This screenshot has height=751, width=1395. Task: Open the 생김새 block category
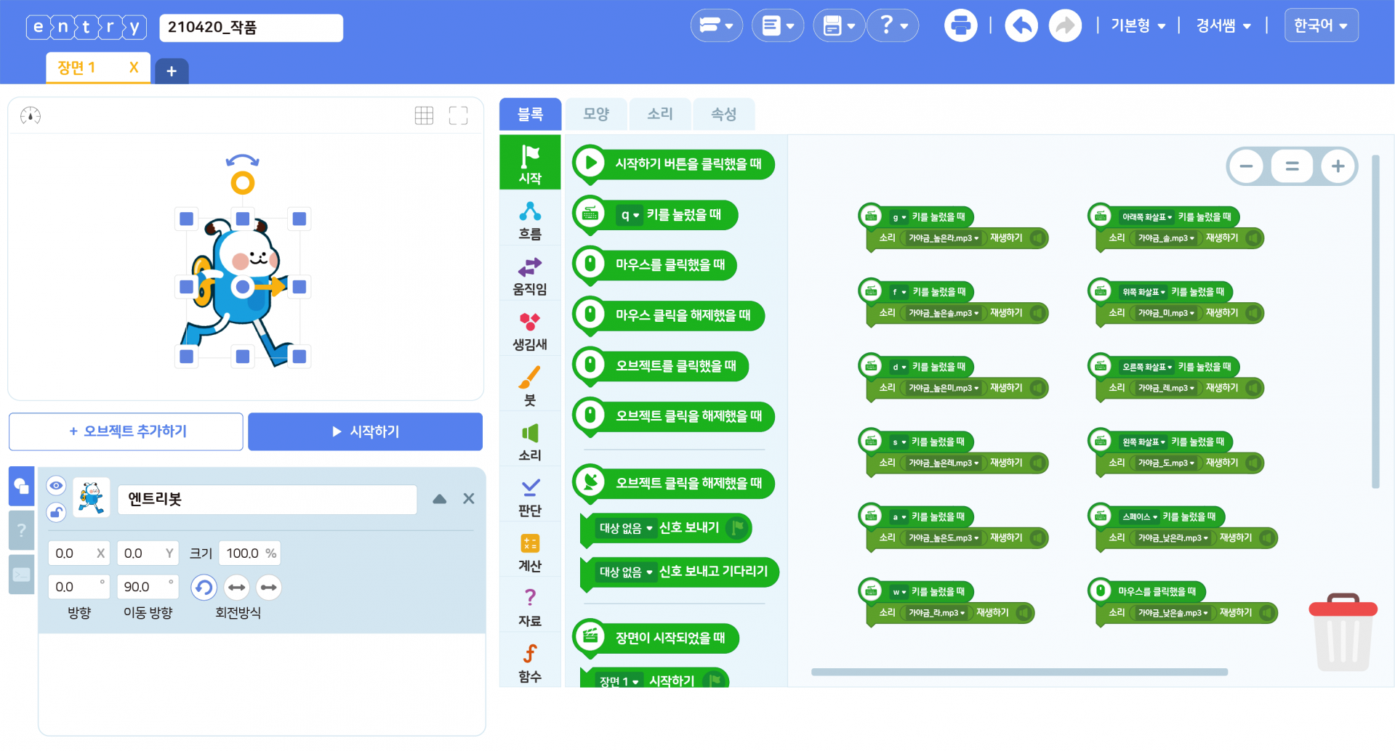530,330
